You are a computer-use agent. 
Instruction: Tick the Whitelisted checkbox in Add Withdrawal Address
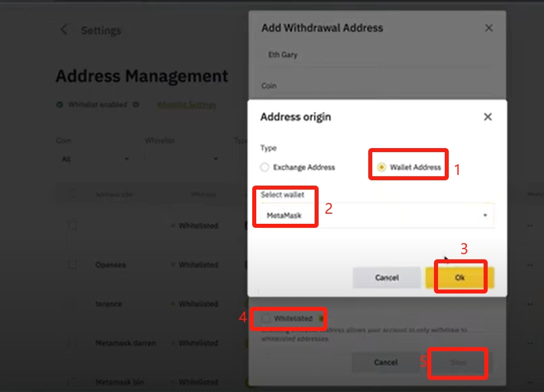click(266, 318)
